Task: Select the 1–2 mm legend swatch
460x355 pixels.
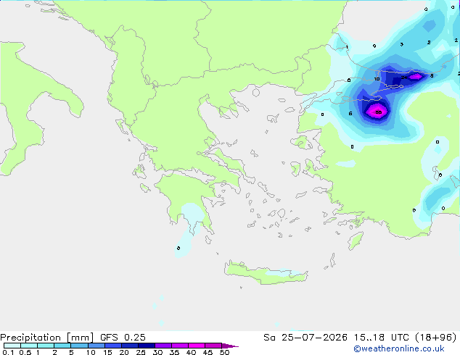Action: pos(46,346)
